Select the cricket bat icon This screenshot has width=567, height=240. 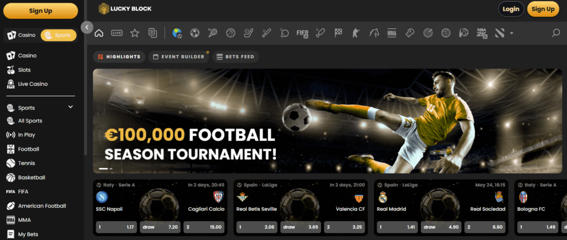pos(320,33)
